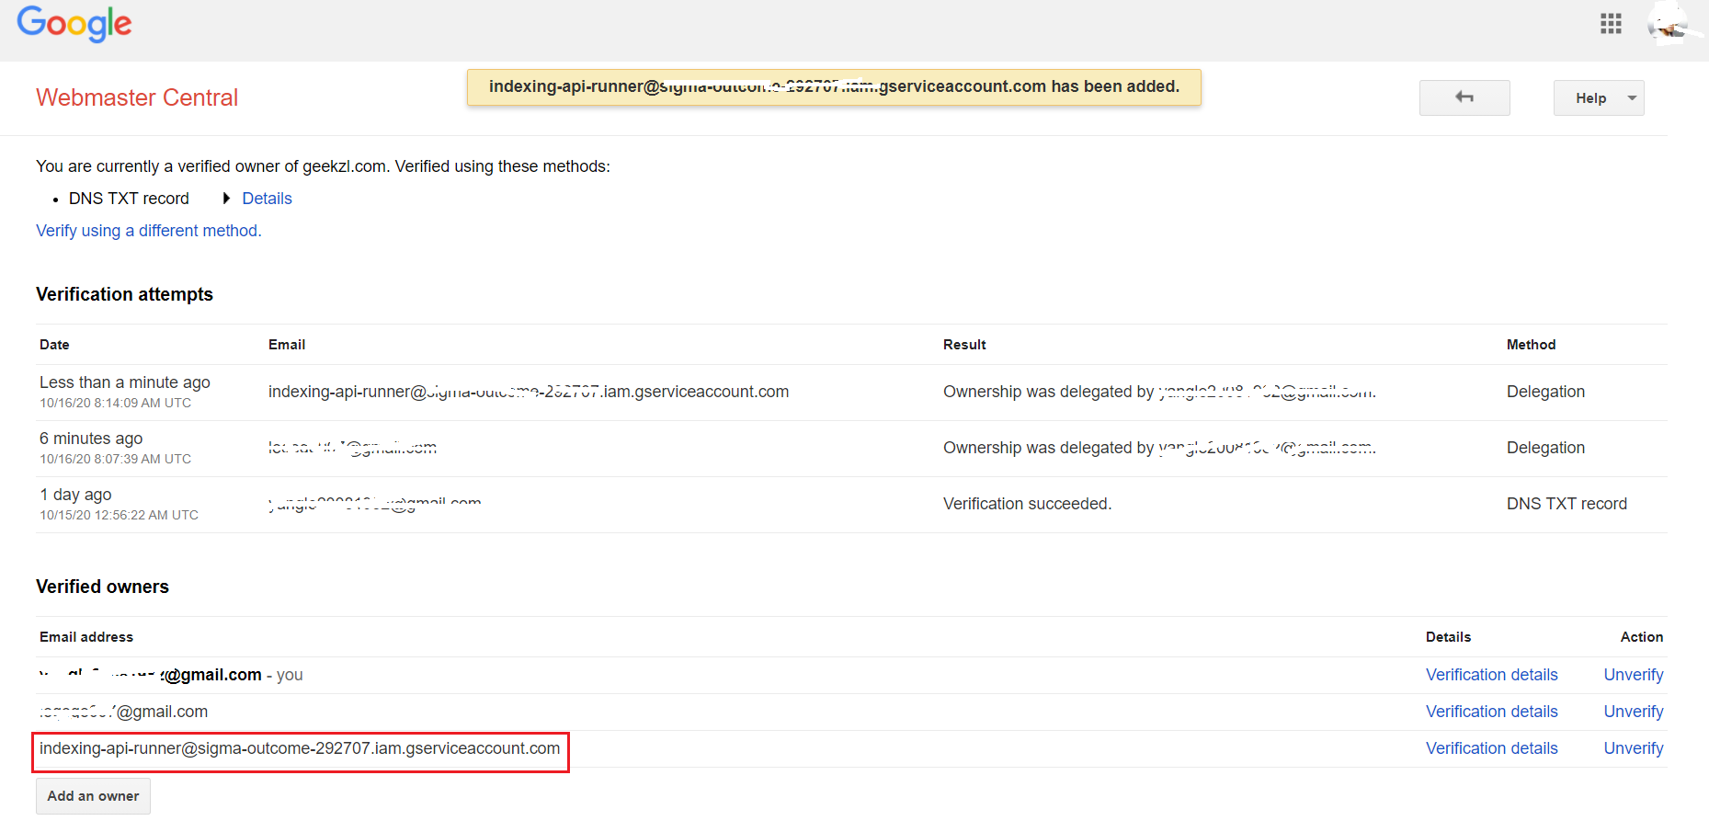Click the Delegation method in 6 minutes ago row
This screenshot has width=1709, height=821.
click(x=1545, y=448)
